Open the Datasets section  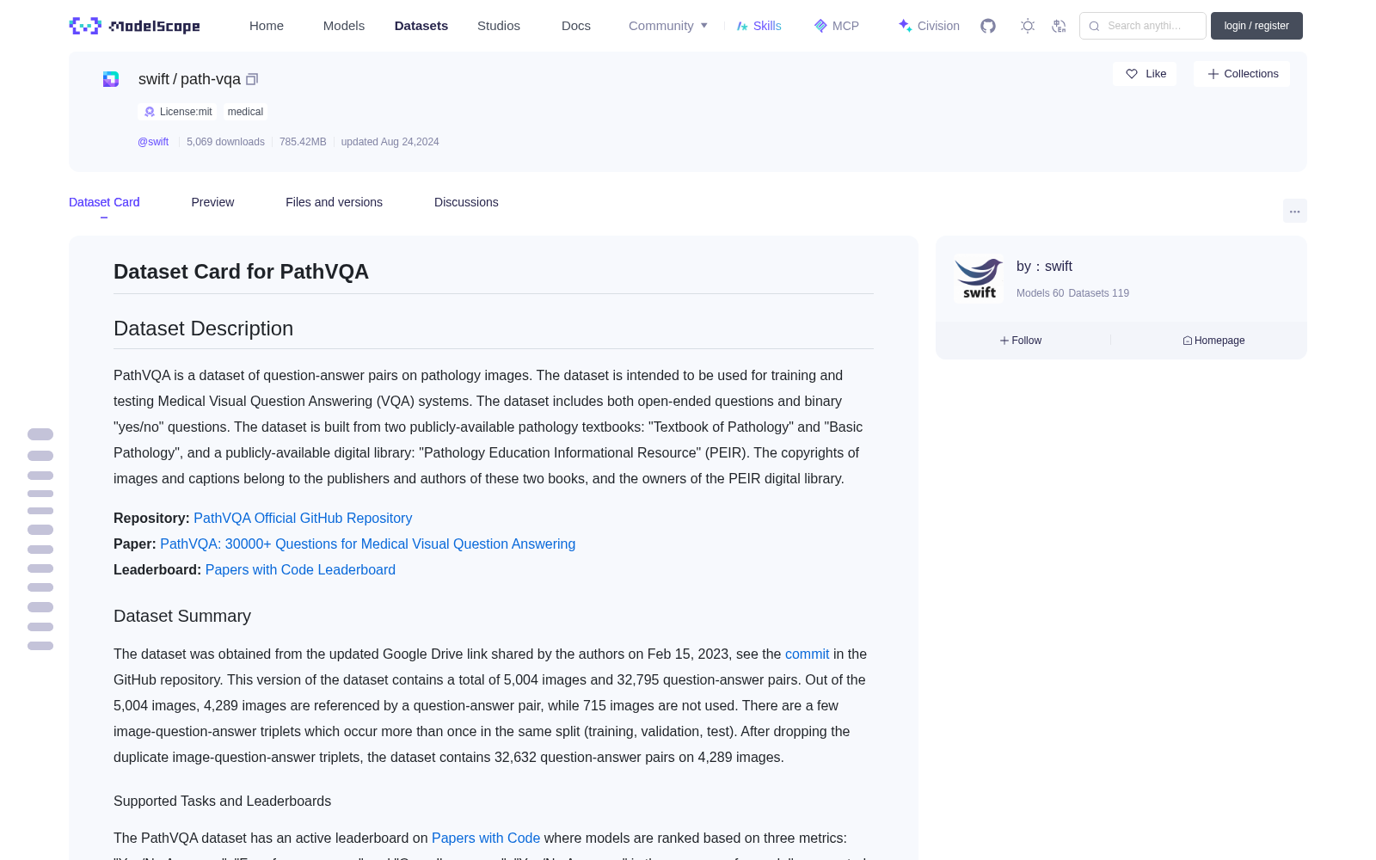[421, 26]
